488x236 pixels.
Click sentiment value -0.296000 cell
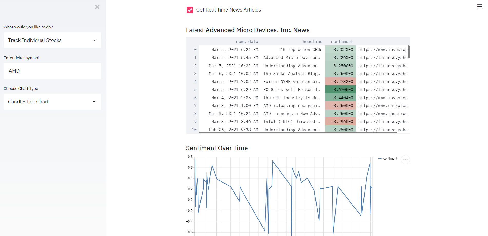[340, 122]
